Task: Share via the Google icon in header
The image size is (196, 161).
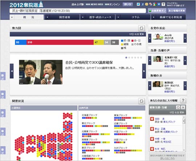Action: 155,4
